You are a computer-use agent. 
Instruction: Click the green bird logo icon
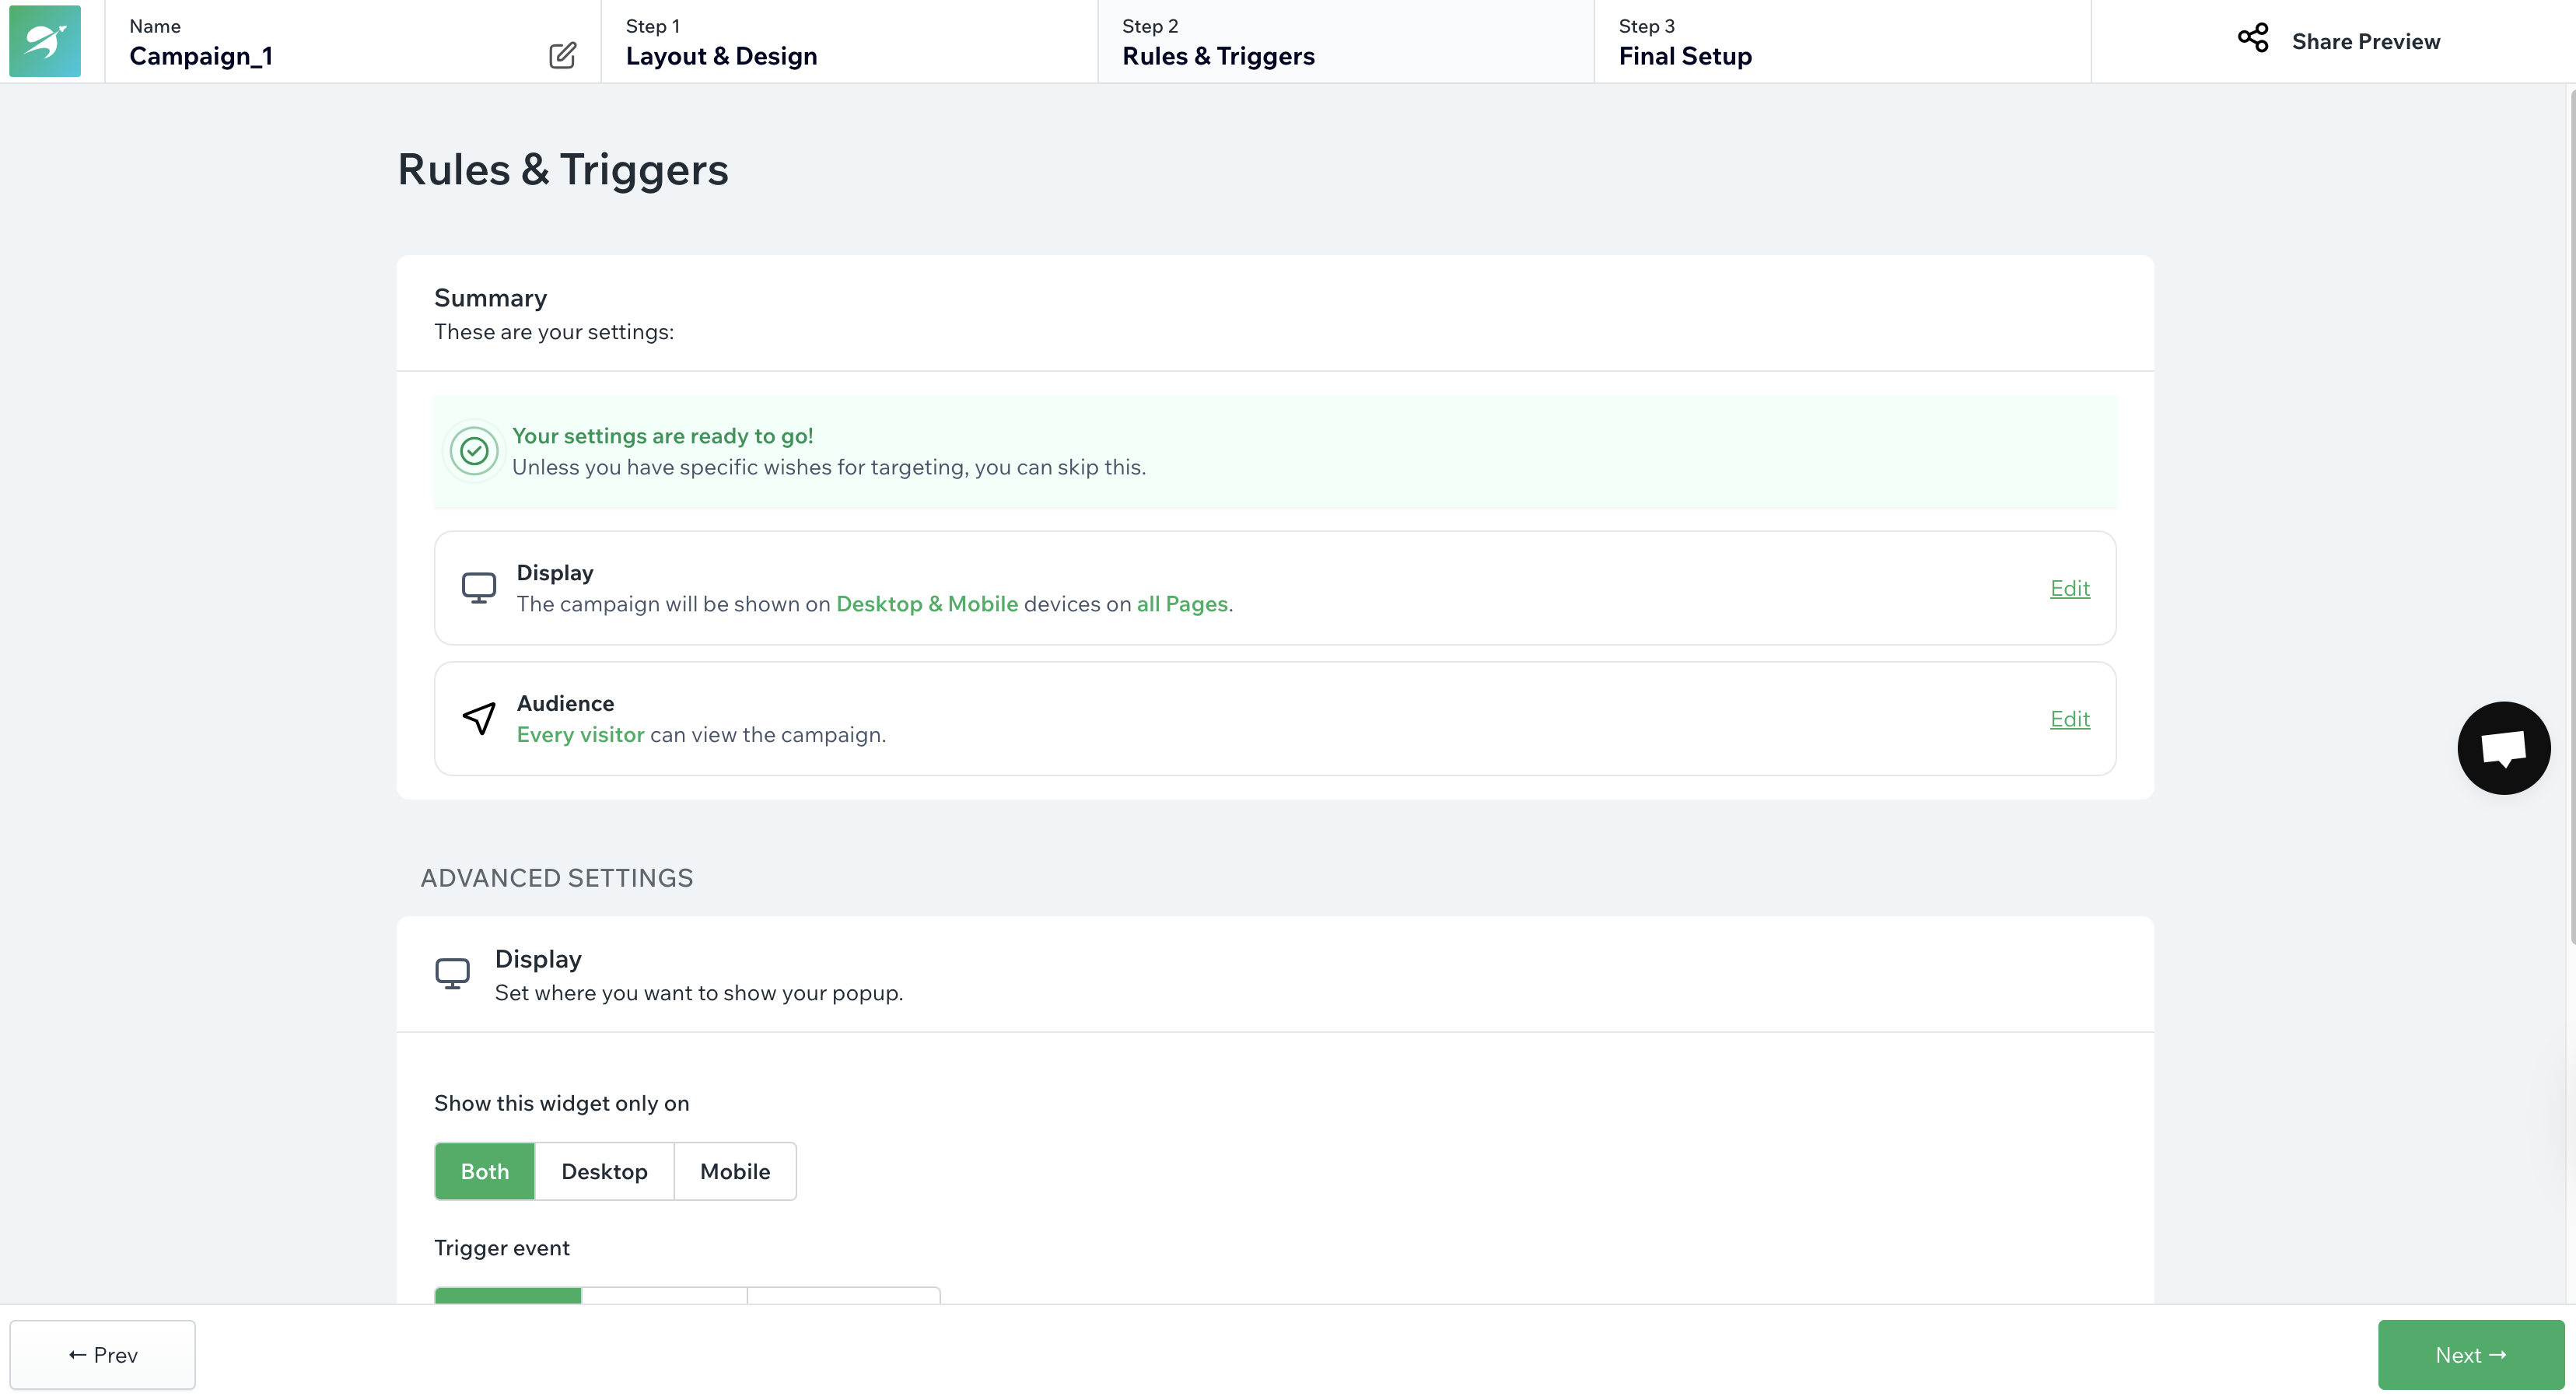pyautogui.click(x=45, y=41)
